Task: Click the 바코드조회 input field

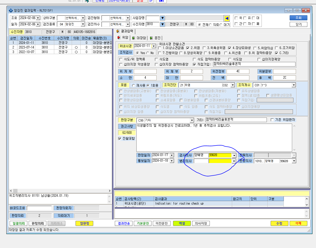Action: (39, 208)
